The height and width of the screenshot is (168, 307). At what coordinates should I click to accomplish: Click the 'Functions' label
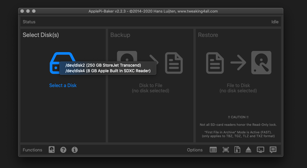click(x=33, y=150)
